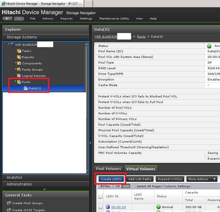Open the LDEV 00:02:19 link

[119, 207]
